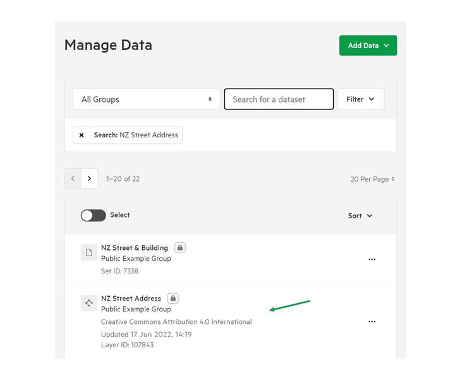Click the lock icon beside NZ Street Address
The width and height of the screenshot is (455, 379).
pyautogui.click(x=173, y=298)
